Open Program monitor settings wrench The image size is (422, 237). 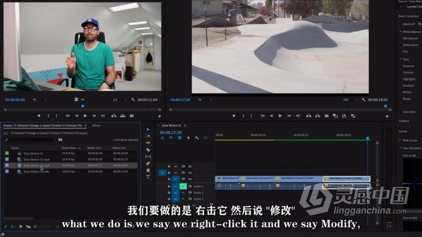[364, 99]
